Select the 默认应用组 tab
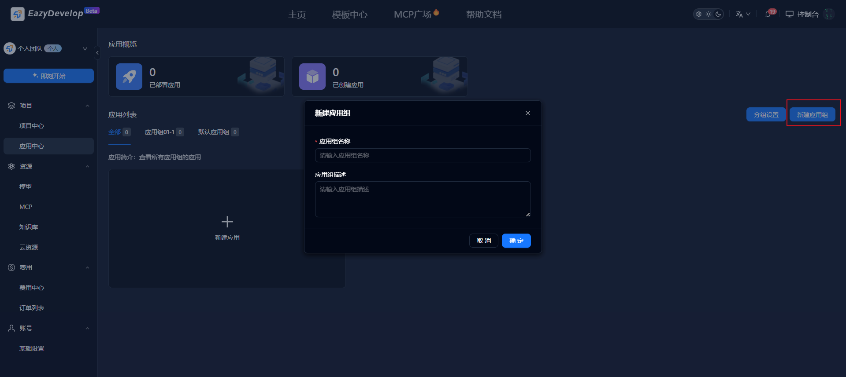Viewport: 846px width, 377px height. tap(219, 132)
